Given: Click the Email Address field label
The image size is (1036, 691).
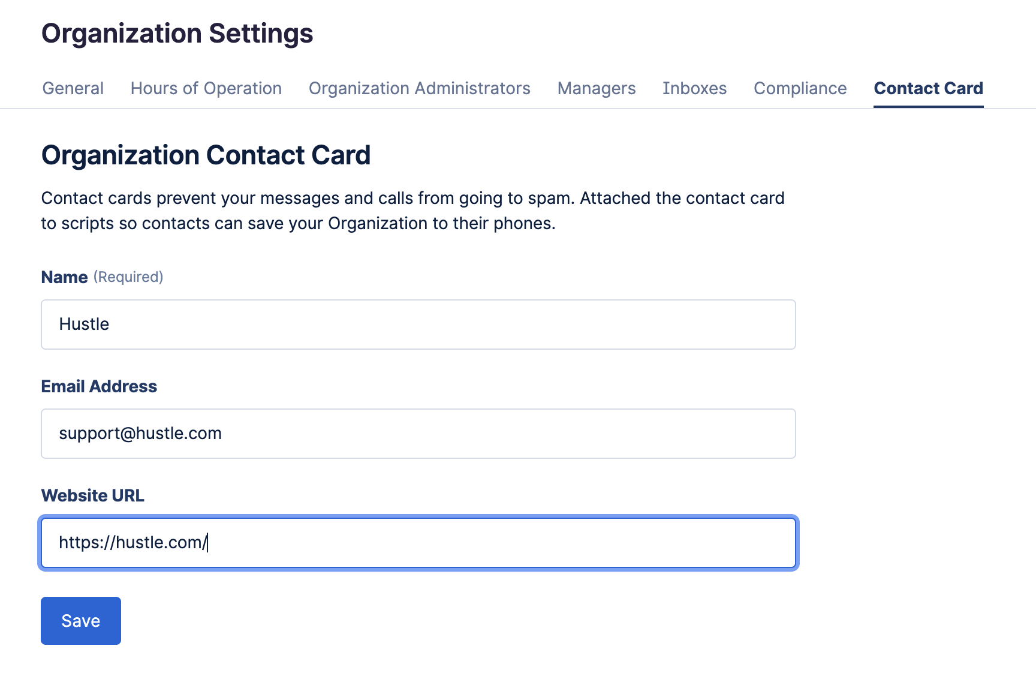Looking at the screenshot, I should [x=99, y=386].
